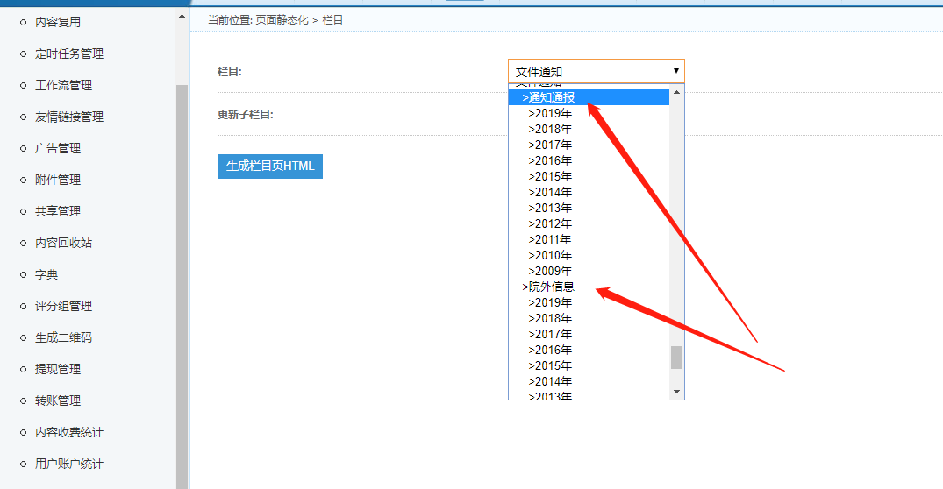This screenshot has width=943, height=489.
Task: Click the sidebar scrollbar thumb
Action: (182, 287)
